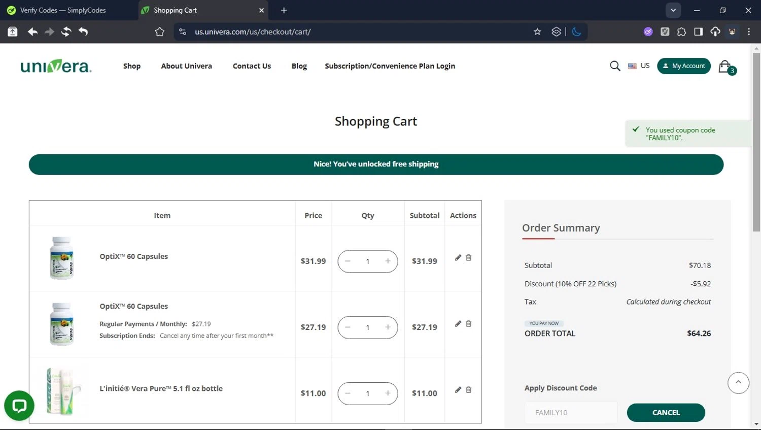Click the undo-style arrow in browser toolbar

tap(83, 31)
